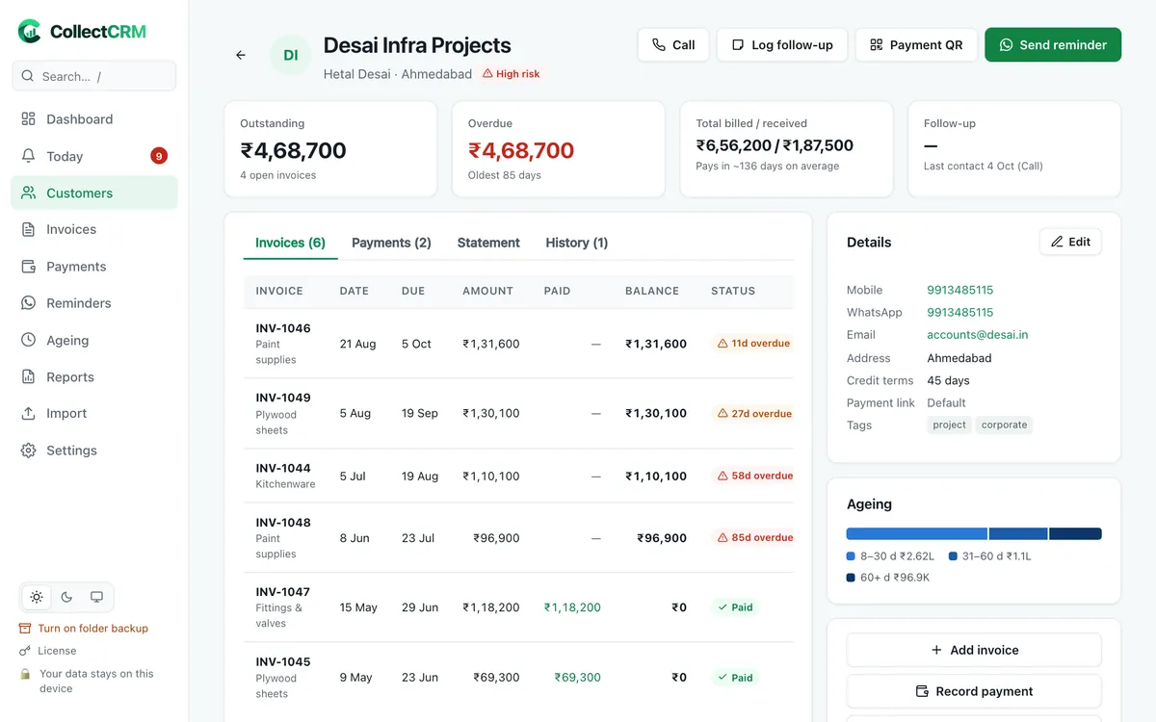Click the Reminders WhatsApp icon in sidebar
Screen dimensions: 1156x722
coord(28,303)
